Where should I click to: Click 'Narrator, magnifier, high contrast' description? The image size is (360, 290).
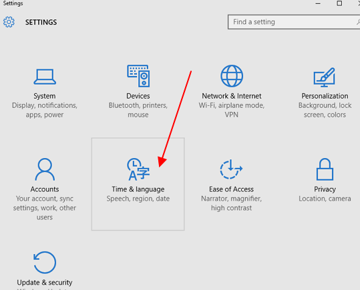click(x=231, y=203)
